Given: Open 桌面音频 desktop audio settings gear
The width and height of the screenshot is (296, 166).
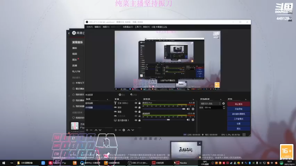Looking at the screenshot, I should click(x=193, y=120).
